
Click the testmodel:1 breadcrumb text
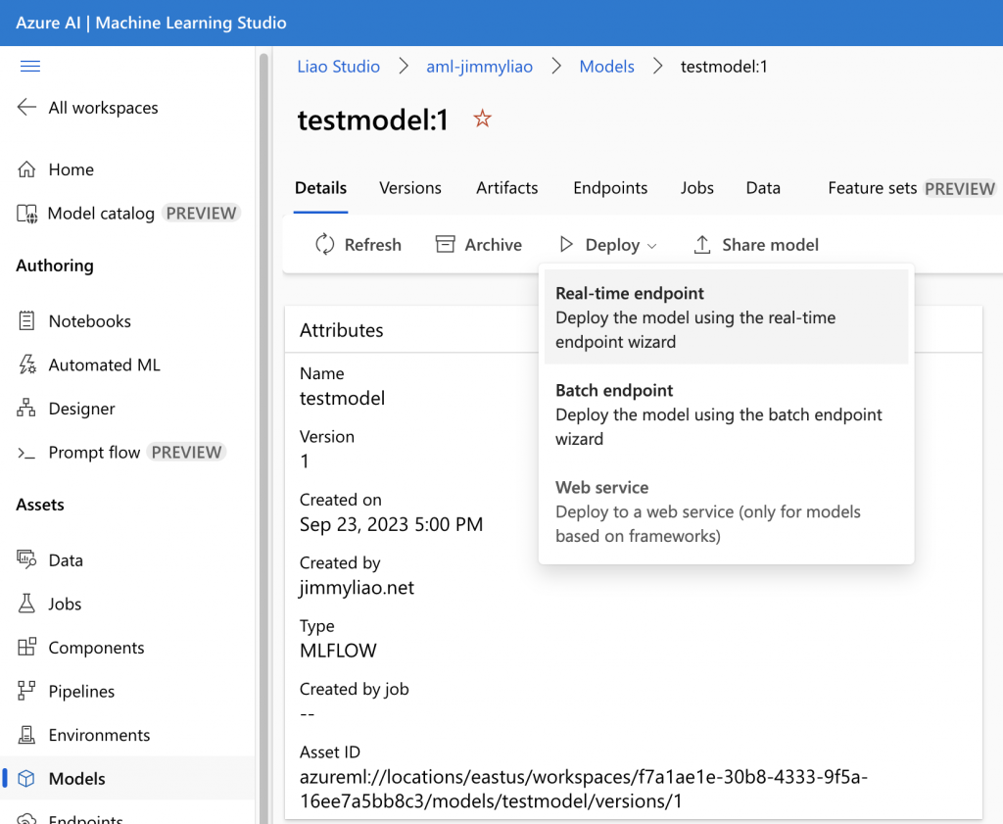pyautogui.click(x=724, y=67)
